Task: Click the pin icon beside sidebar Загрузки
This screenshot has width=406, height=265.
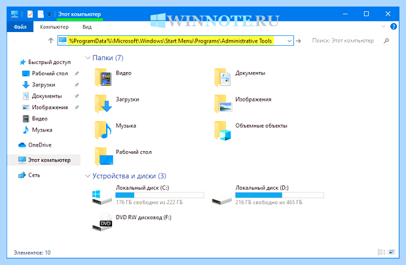Action: pos(77,84)
